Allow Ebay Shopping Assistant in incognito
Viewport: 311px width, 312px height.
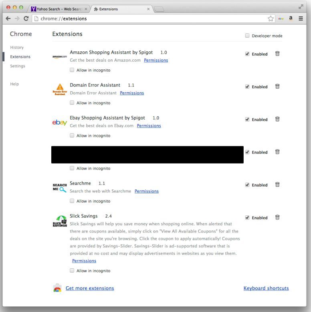(x=72, y=135)
